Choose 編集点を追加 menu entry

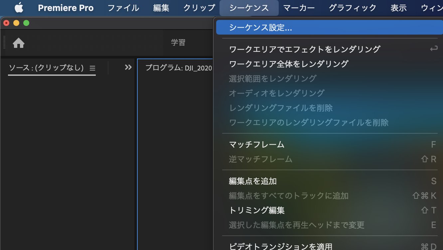point(330,181)
